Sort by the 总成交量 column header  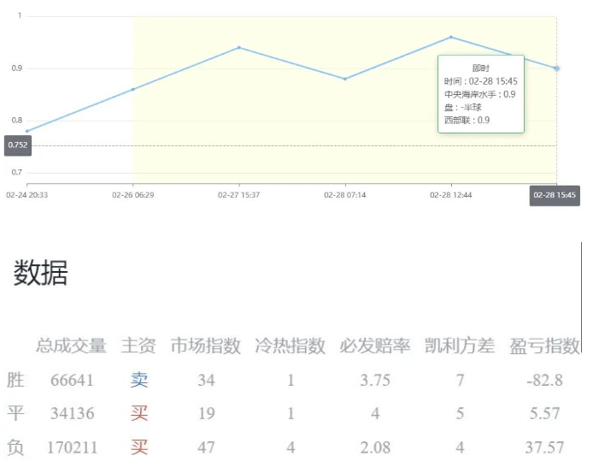[x=71, y=346]
